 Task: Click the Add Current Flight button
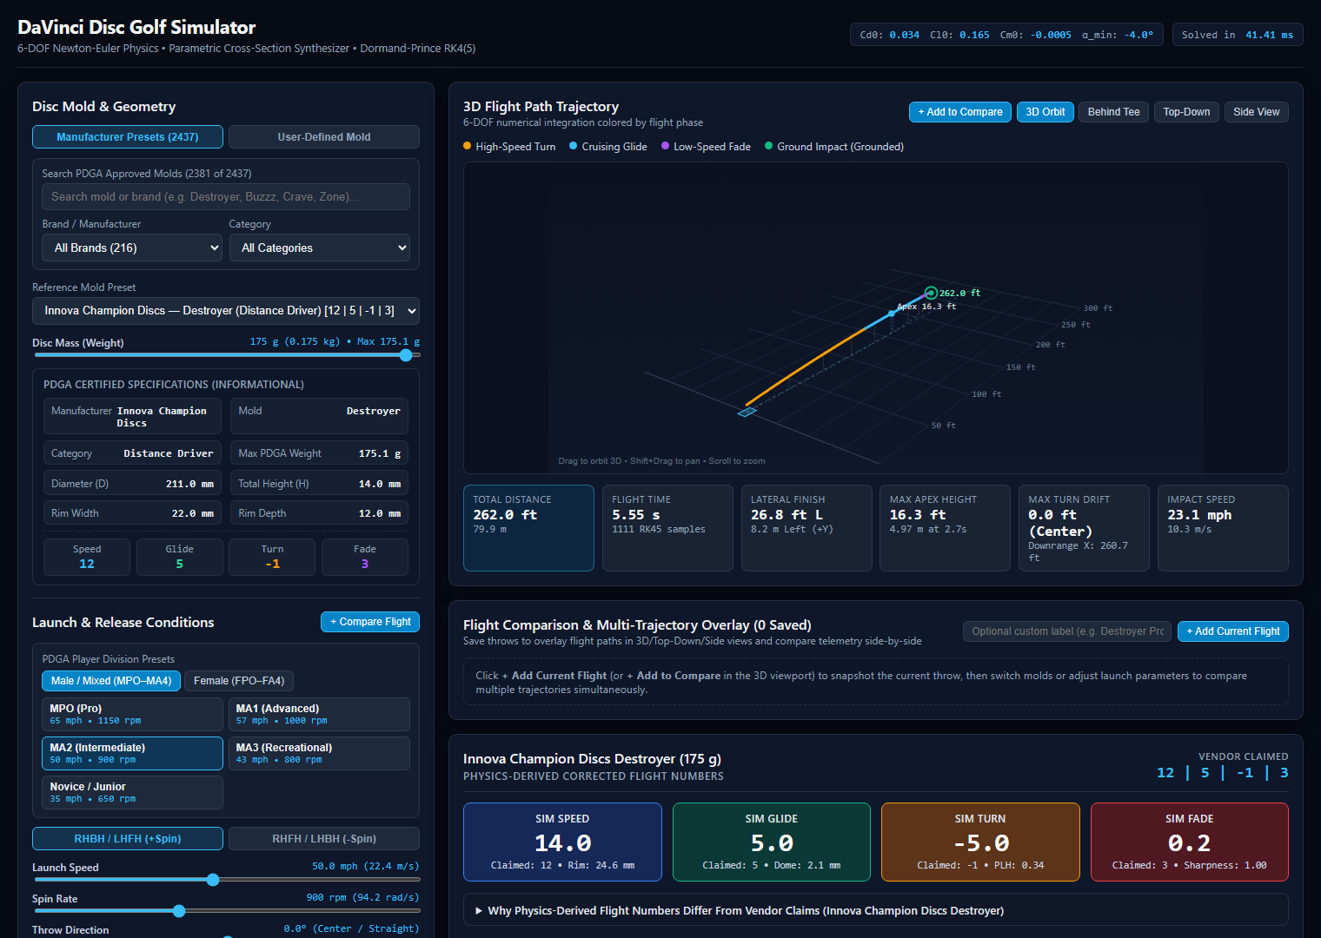pyautogui.click(x=1232, y=631)
